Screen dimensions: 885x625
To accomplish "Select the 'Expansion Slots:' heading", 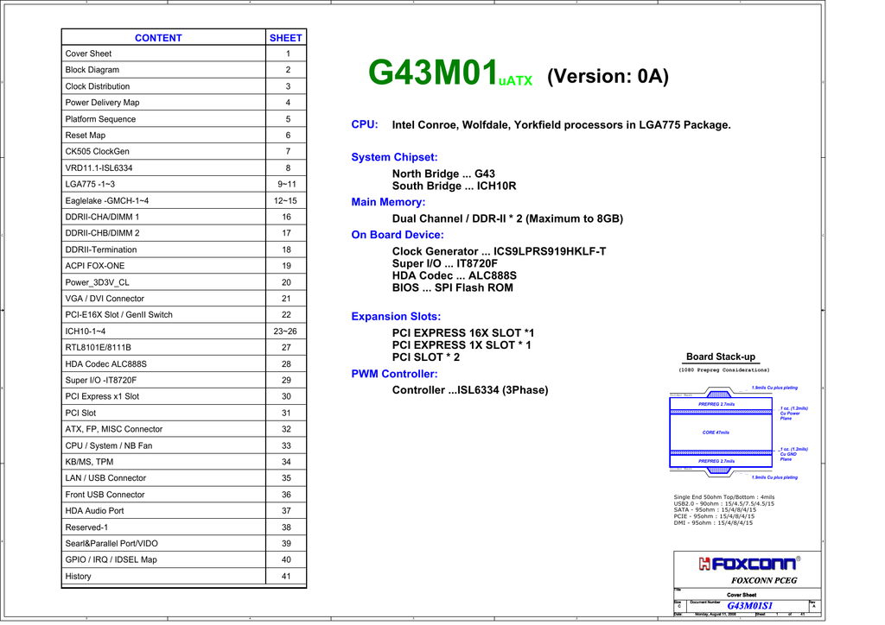I will click(396, 316).
